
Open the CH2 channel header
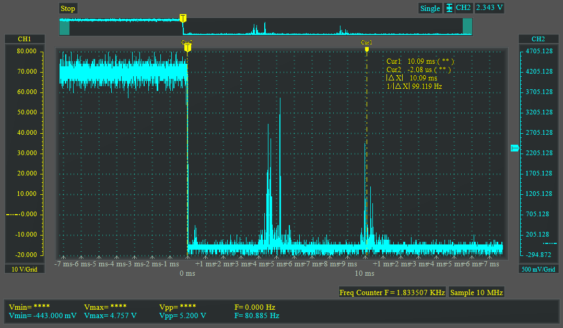[x=538, y=39]
